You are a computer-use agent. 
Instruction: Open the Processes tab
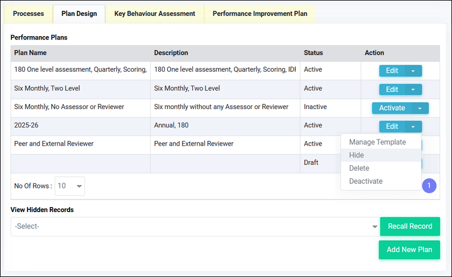click(28, 14)
